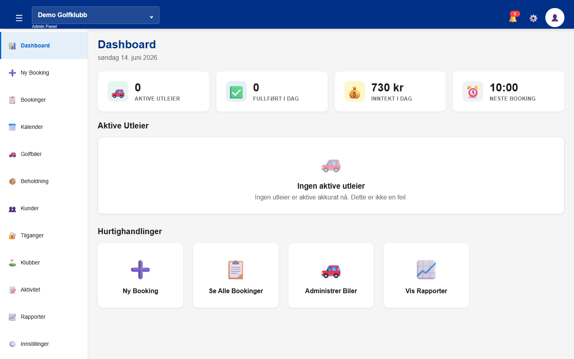574x359 pixels.
Task: Click the 730 kr income value
Action: (x=387, y=87)
